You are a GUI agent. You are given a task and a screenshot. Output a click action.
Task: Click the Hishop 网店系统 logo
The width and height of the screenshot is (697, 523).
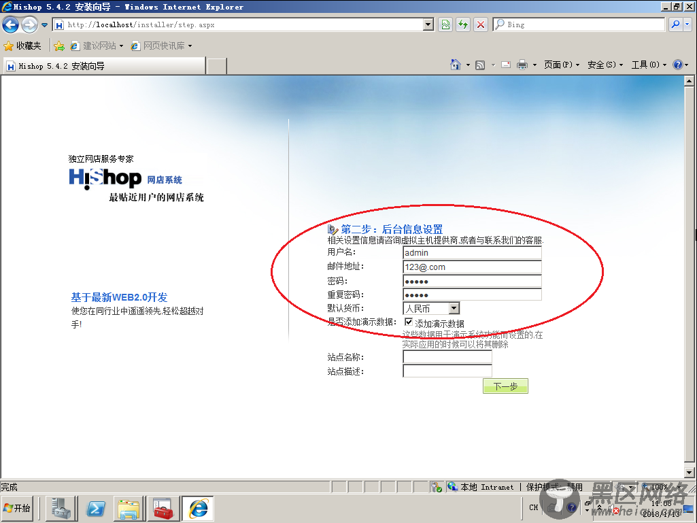125,179
